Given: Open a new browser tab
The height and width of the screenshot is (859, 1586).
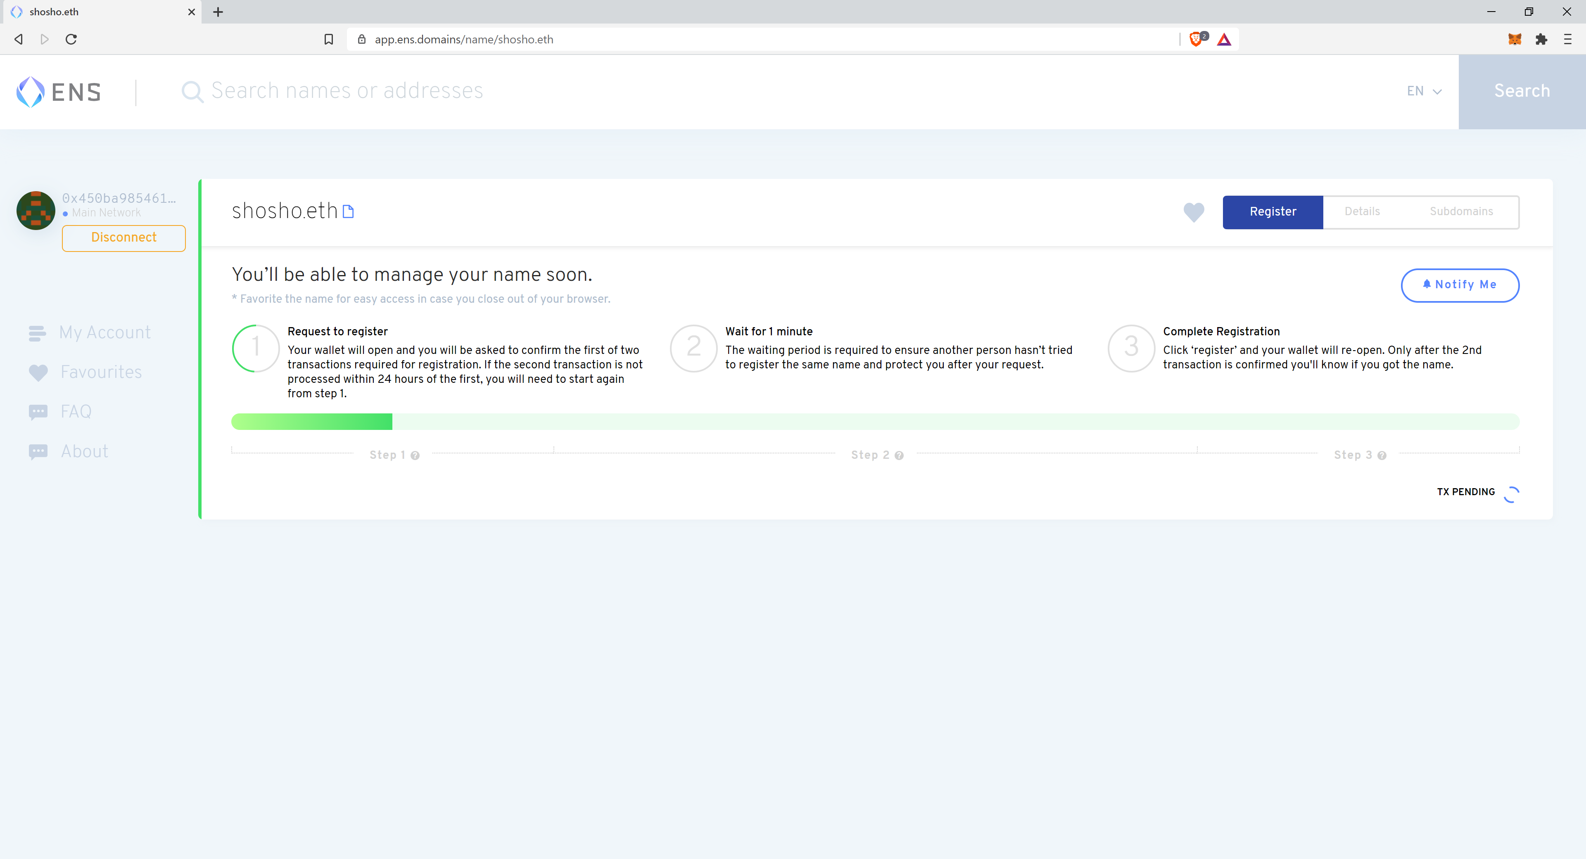Looking at the screenshot, I should (x=218, y=12).
